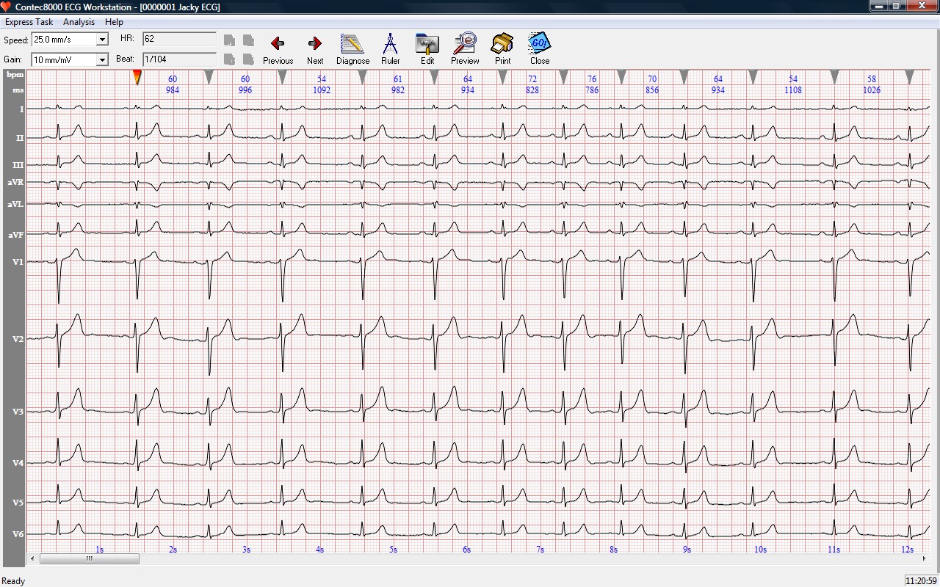Open the Analysis menu
940x587 pixels.
coord(79,22)
